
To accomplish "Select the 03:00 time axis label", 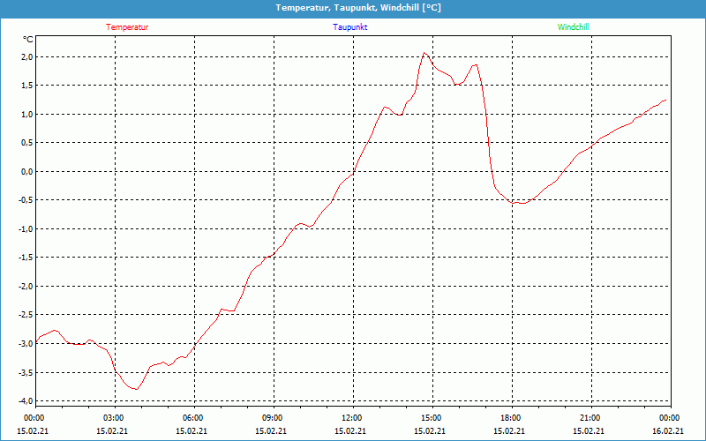I will [114, 418].
